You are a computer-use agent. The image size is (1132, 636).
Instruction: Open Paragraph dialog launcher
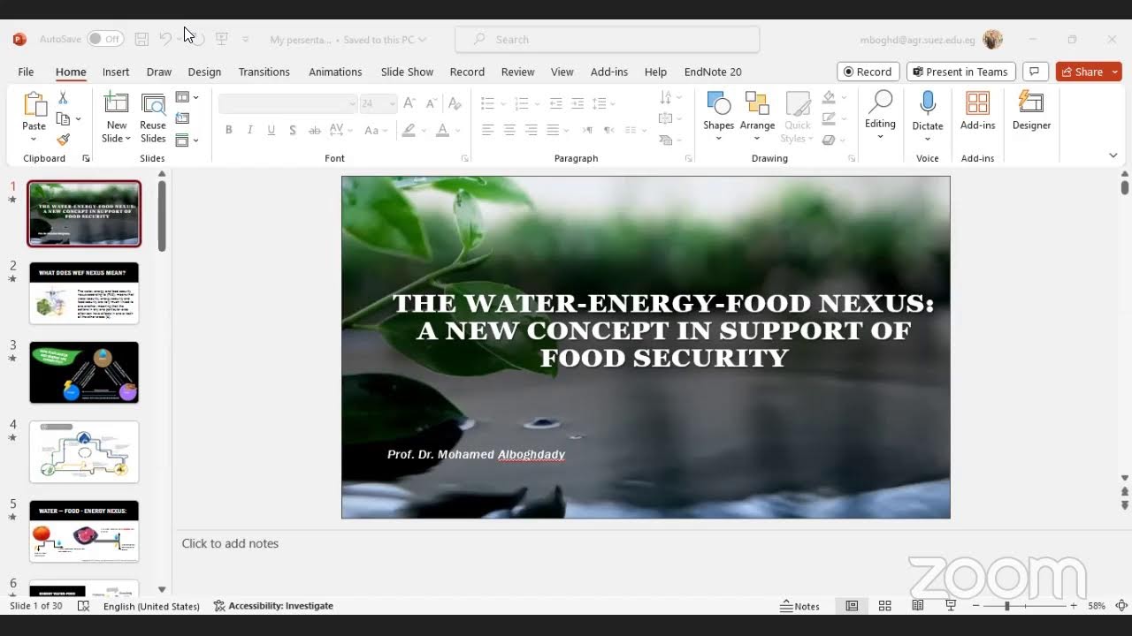click(x=688, y=159)
